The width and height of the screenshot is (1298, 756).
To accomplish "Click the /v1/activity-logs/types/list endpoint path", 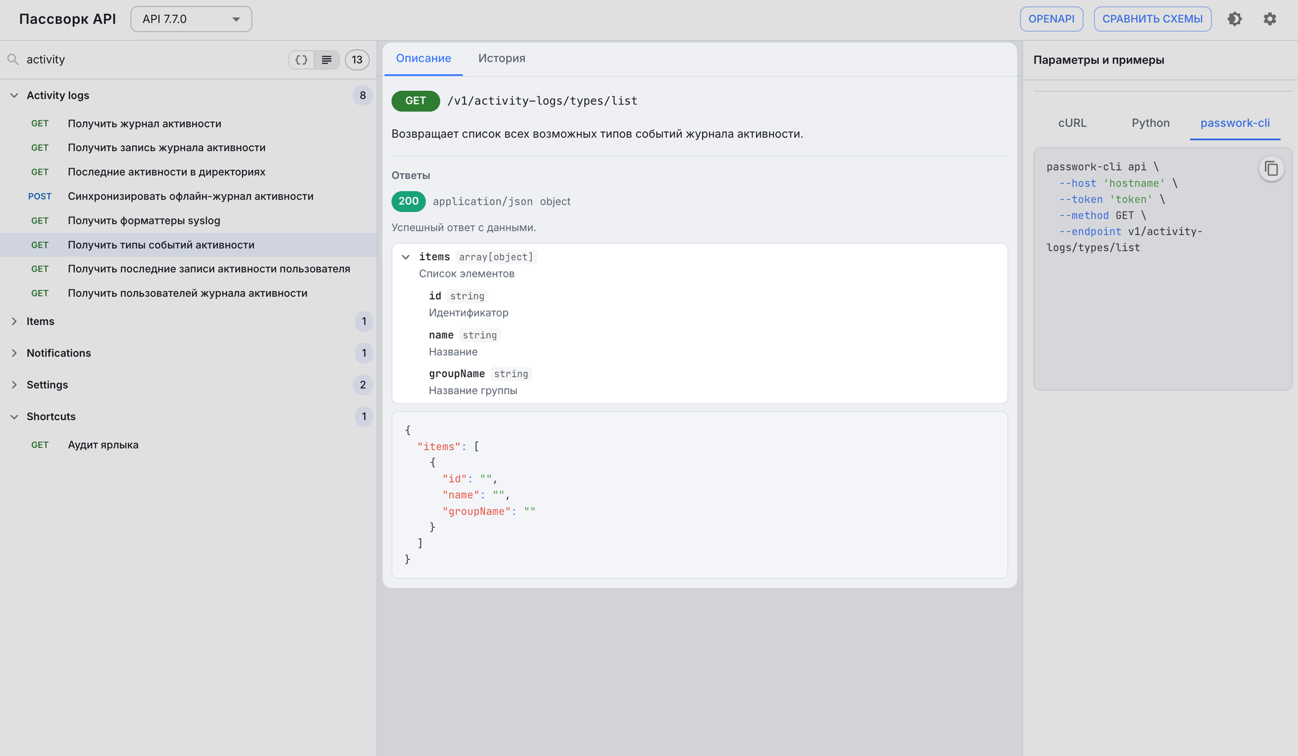I will point(543,101).
